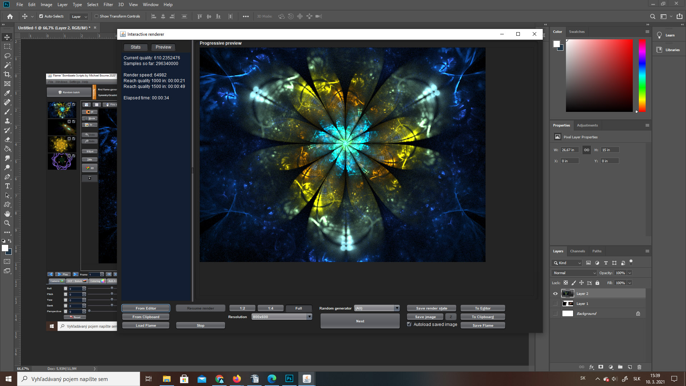Click the From Editor button
This screenshot has height=386, width=686.
click(146, 308)
